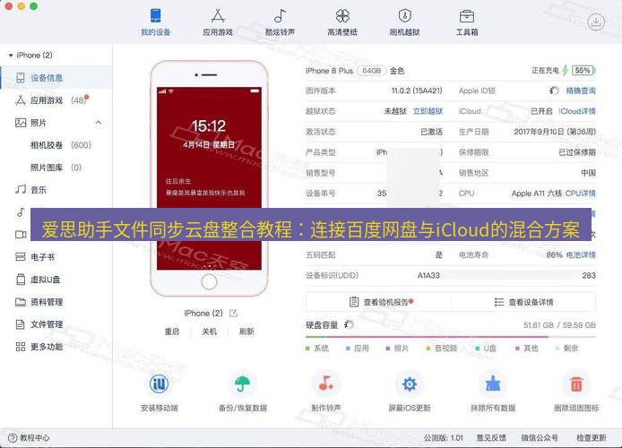Click 抹除所有数据 icon
This screenshot has height=448, width=622.
[x=493, y=383]
